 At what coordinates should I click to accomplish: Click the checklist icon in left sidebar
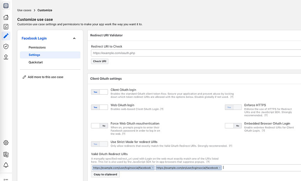point(6,27)
